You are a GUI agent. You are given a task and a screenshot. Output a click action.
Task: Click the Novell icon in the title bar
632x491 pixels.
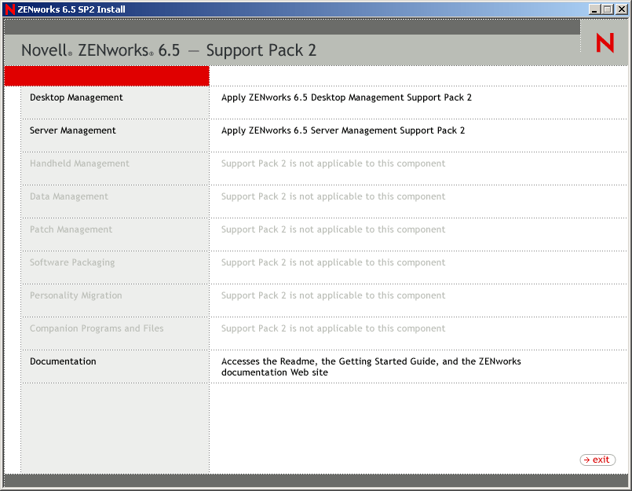7,9
